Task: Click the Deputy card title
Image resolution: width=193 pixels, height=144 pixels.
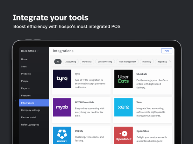Action: pyautogui.click(x=79, y=131)
